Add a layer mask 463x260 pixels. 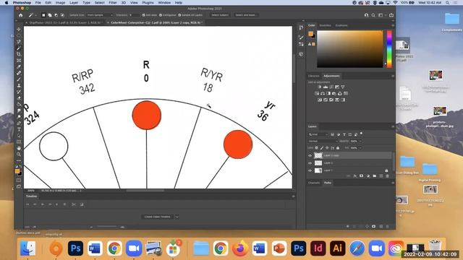pyautogui.click(x=362, y=176)
